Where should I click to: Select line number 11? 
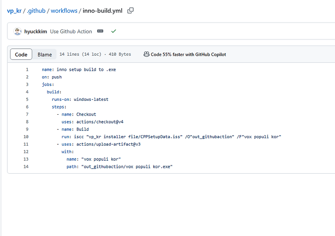tap(26, 144)
